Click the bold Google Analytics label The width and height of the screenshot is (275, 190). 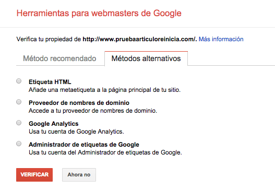click(54, 124)
